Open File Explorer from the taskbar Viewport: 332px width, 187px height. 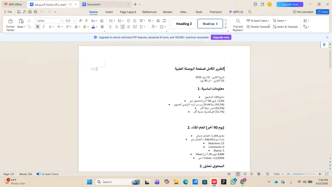tap(176, 182)
